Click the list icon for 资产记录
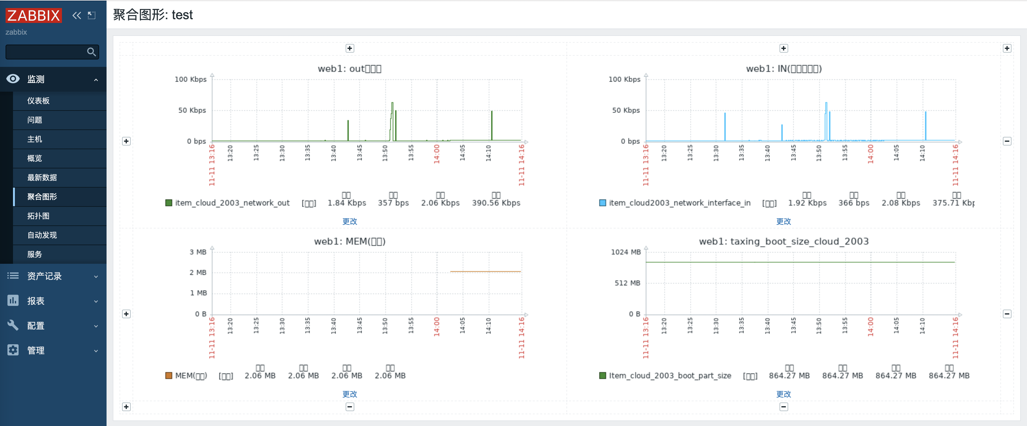 tap(13, 276)
